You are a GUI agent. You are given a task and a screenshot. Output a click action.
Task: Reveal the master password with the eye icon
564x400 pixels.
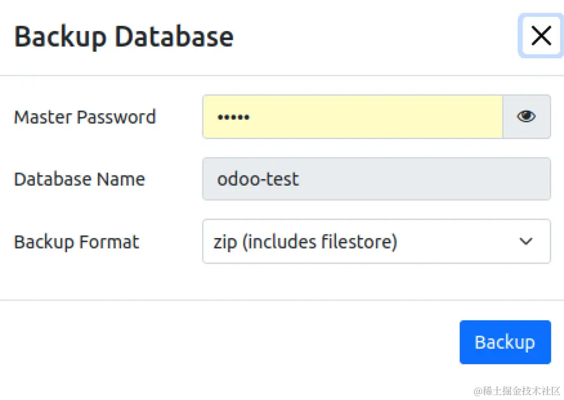click(526, 117)
